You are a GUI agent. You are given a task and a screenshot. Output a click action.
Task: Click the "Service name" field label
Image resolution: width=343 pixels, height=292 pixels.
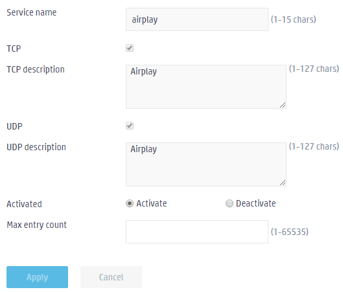pos(32,12)
